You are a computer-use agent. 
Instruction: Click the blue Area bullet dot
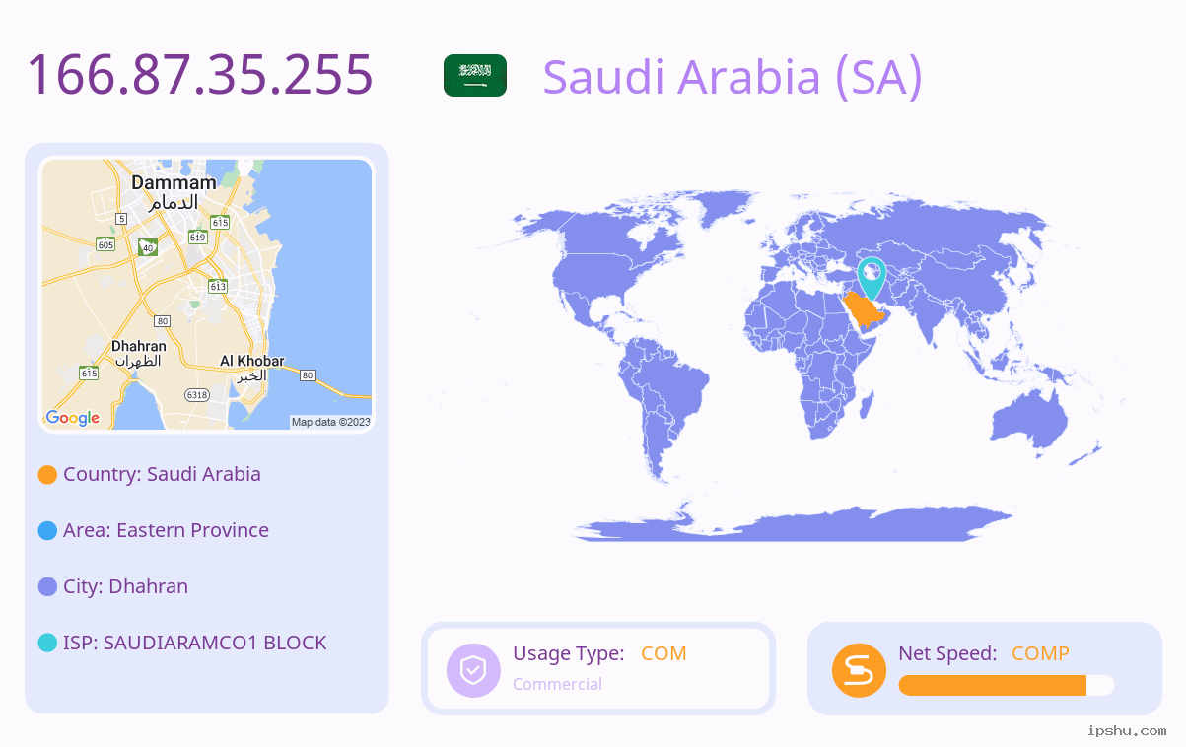tap(47, 531)
